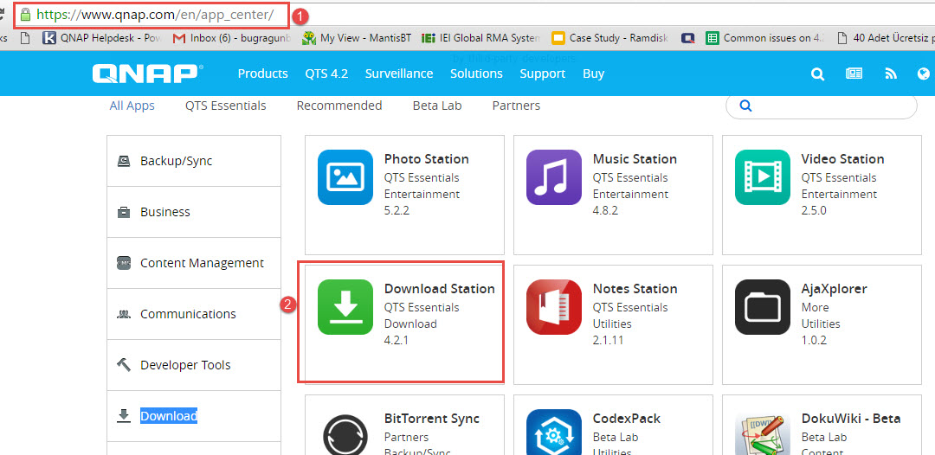Viewport: 935px width, 455px height.
Task: Open the Products menu
Action: (263, 74)
